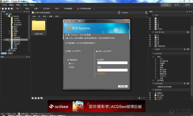Close the ACDSee registration dialog
Viewport: 193px width, 116px height.
point(126,21)
